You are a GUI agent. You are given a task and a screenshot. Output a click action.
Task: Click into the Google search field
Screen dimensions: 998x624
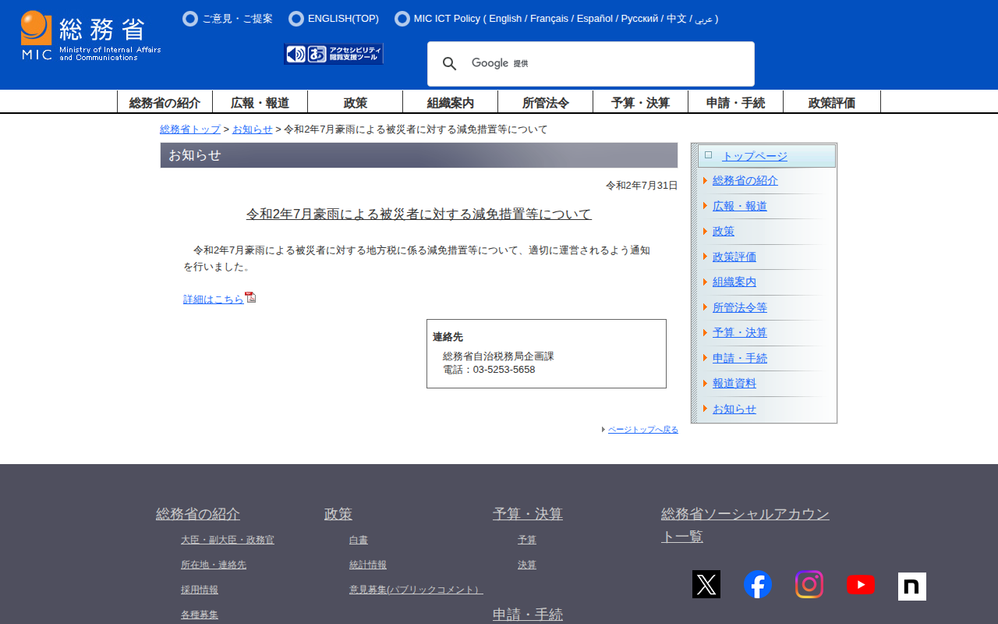(x=624, y=64)
